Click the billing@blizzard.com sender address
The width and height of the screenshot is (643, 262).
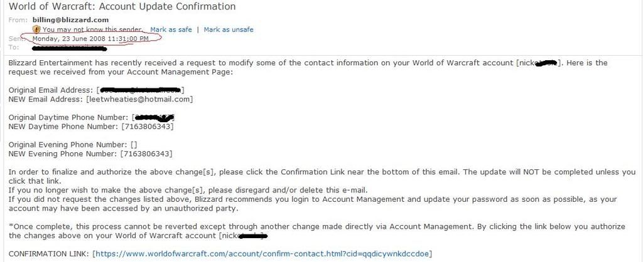click(x=70, y=19)
